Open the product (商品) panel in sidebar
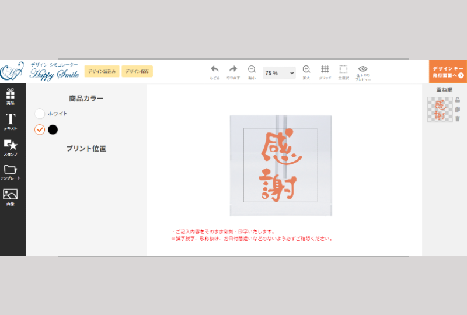The height and width of the screenshot is (315, 467). pyautogui.click(x=11, y=95)
